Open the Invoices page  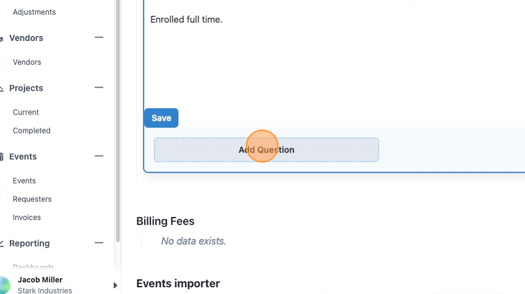(x=27, y=218)
